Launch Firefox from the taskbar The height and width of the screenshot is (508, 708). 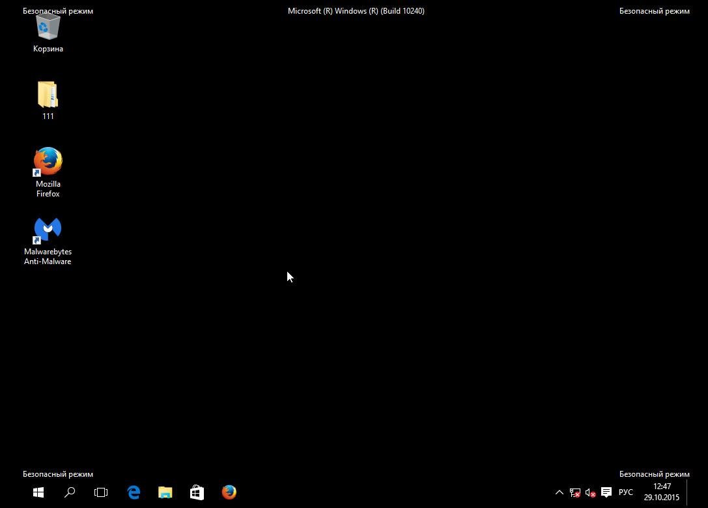pos(229,492)
